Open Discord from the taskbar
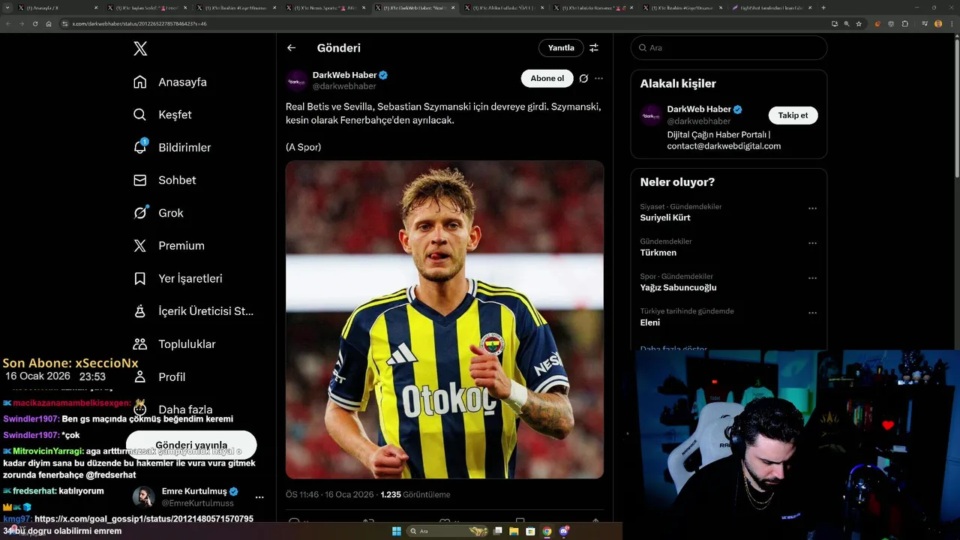Screen dimensions: 960x540 [564, 531]
